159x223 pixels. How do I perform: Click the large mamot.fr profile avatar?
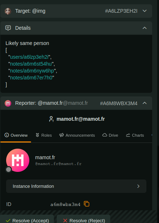click(18, 160)
